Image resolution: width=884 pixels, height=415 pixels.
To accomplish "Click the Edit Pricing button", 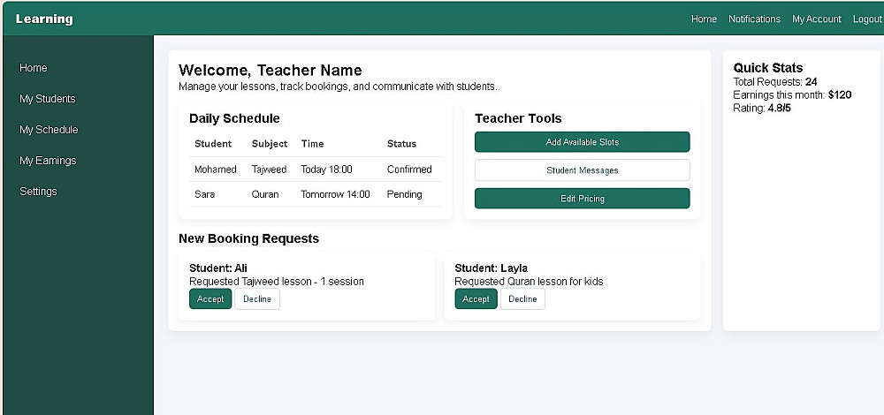I will (582, 199).
